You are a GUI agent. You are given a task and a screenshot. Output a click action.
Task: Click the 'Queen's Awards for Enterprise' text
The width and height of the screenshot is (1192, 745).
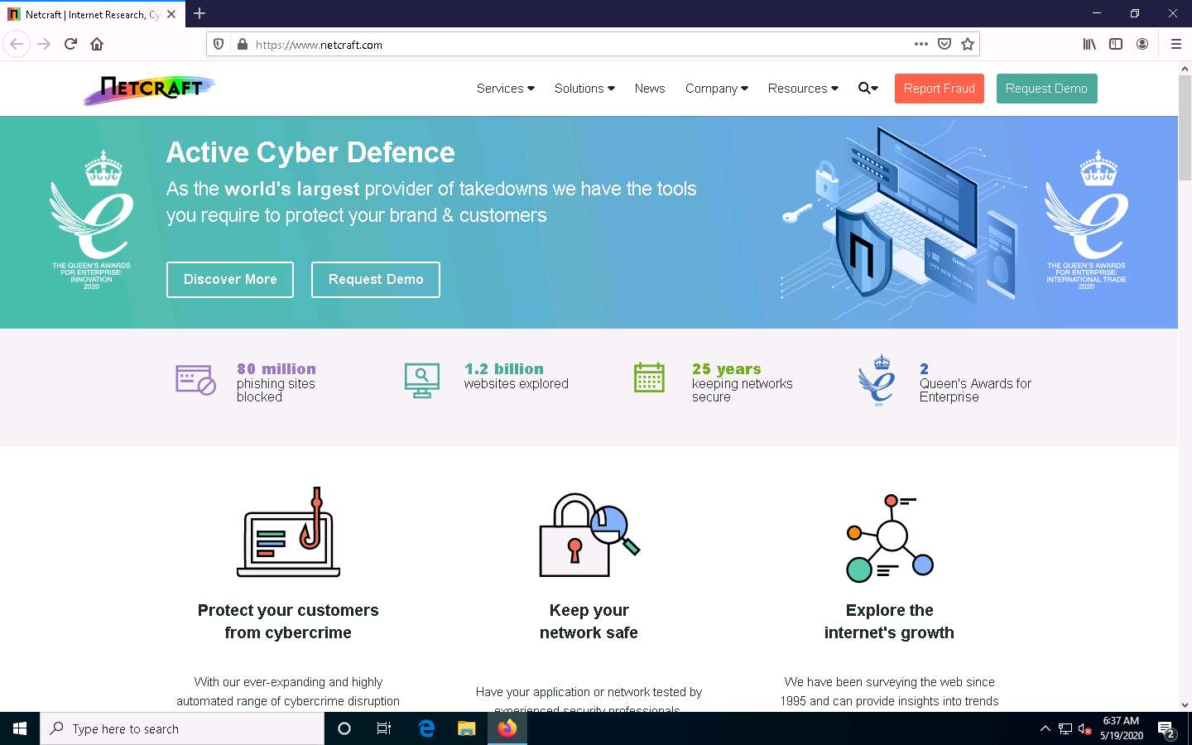(x=975, y=390)
